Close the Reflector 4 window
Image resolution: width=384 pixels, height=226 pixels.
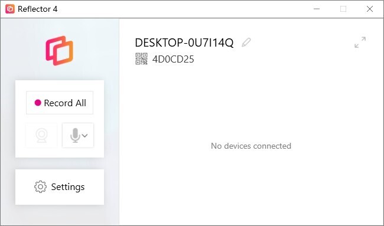[x=370, y=9]
